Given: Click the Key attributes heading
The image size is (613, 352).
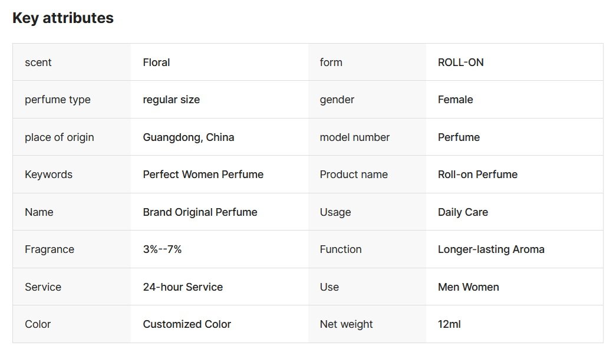Looking at the screenshot, I should (63, 18).
